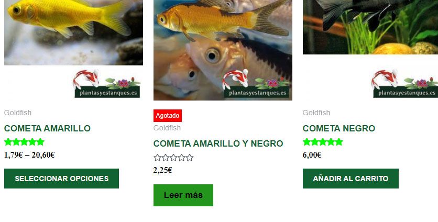Click the 1,79€ – 20,60€ price
This screenshot has height=222, width=438.
[29, 155]
